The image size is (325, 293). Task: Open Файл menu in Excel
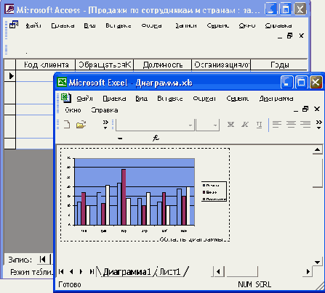84,99
